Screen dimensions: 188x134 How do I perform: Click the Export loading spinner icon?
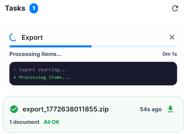(x=13, y=37)
